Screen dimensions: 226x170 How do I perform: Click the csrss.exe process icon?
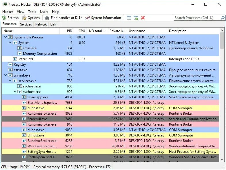[x=10, y=70]
